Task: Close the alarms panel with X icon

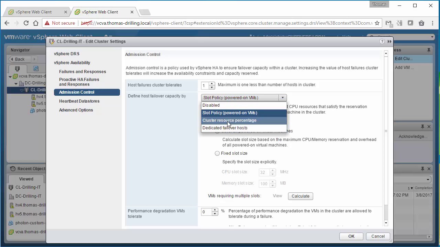Action: coord(429,127)
